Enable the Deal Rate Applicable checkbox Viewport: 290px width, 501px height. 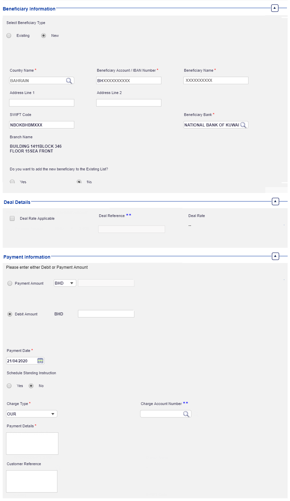[12, 218]
